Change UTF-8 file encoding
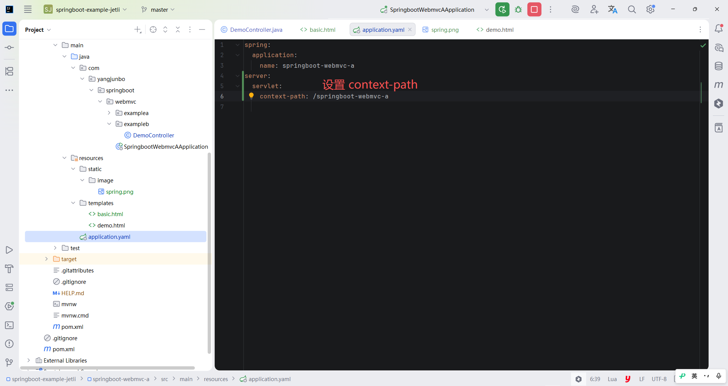Image resolution: width=728 pixels, height=386 pixels. [x=659, y=379]
